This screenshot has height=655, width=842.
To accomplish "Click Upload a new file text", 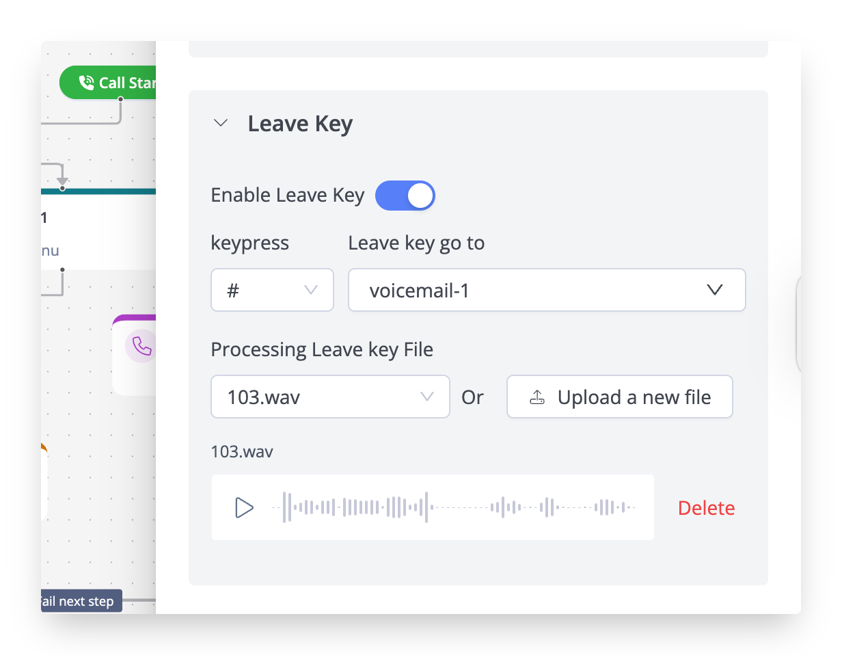I will [634, 397].
